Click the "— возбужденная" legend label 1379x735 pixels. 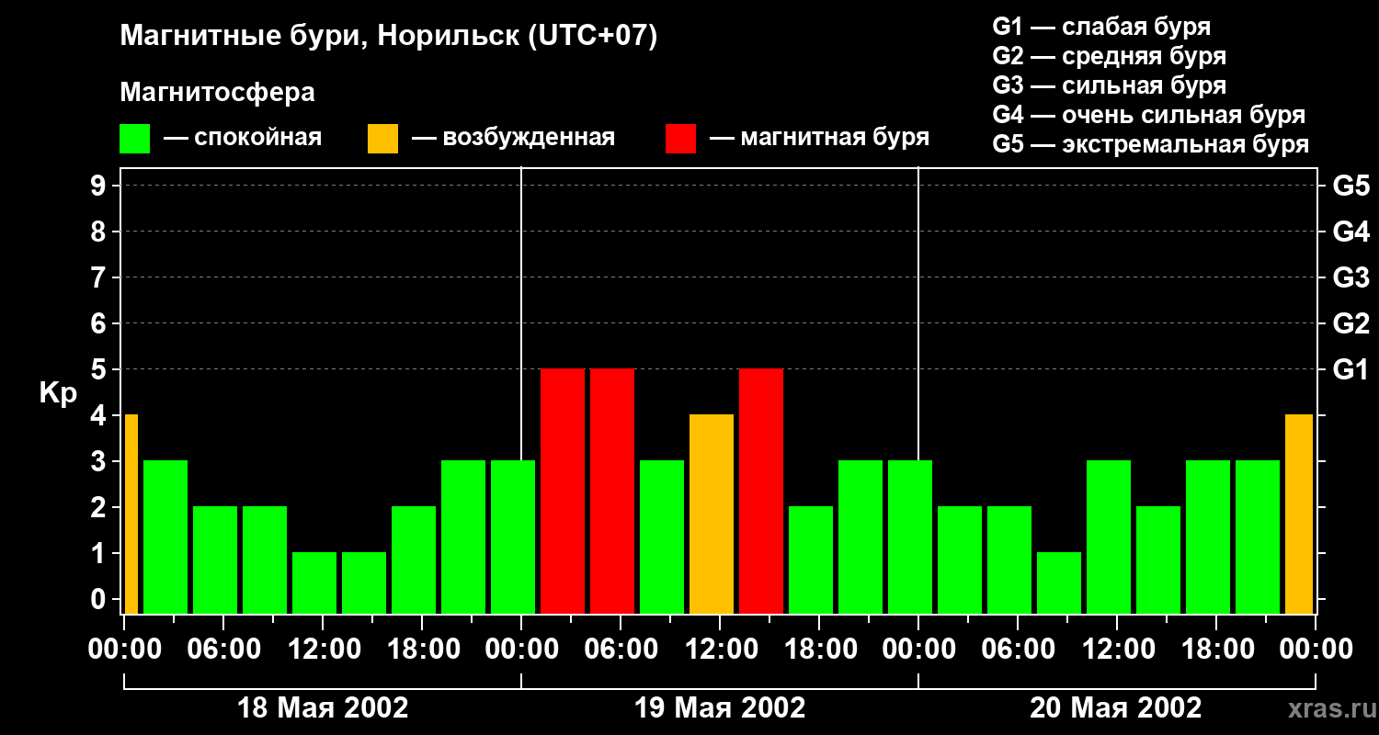(x=514, y=138)
